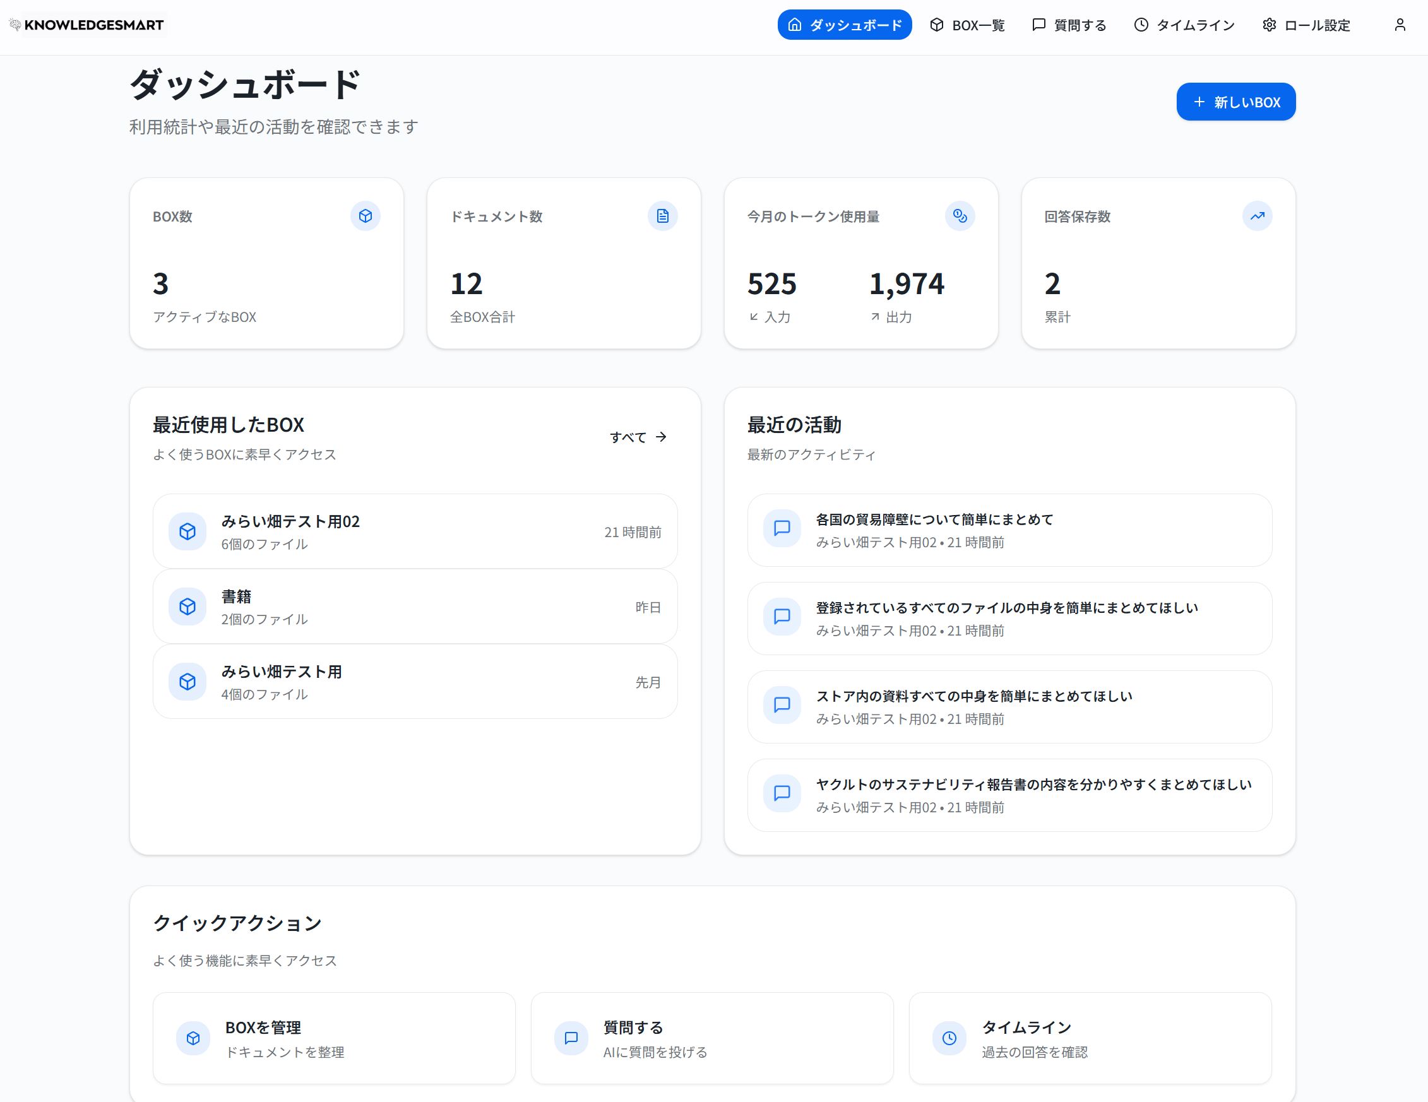Click the clock icon on タイムライン quick action
1428x1102 pixels.
click(949, 1039)
